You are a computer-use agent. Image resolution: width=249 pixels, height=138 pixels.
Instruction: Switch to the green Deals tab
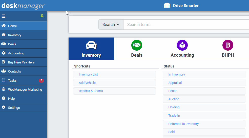(x=137, y=49)
